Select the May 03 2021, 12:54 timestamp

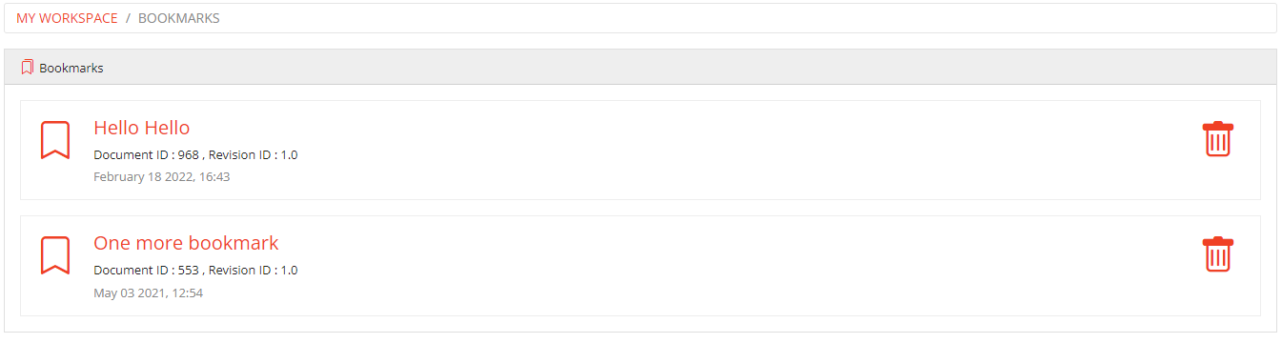(x=148, y=293)
